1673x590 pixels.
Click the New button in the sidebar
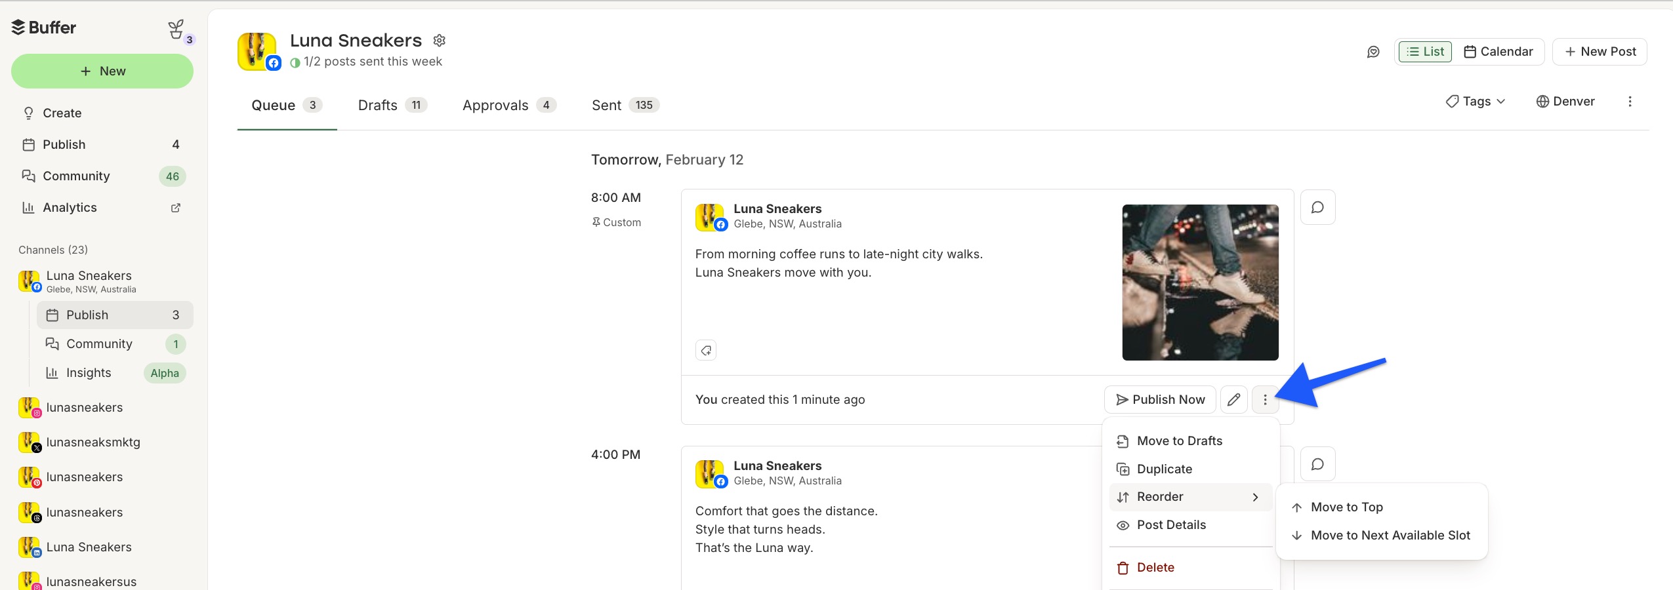pos(102,71)
